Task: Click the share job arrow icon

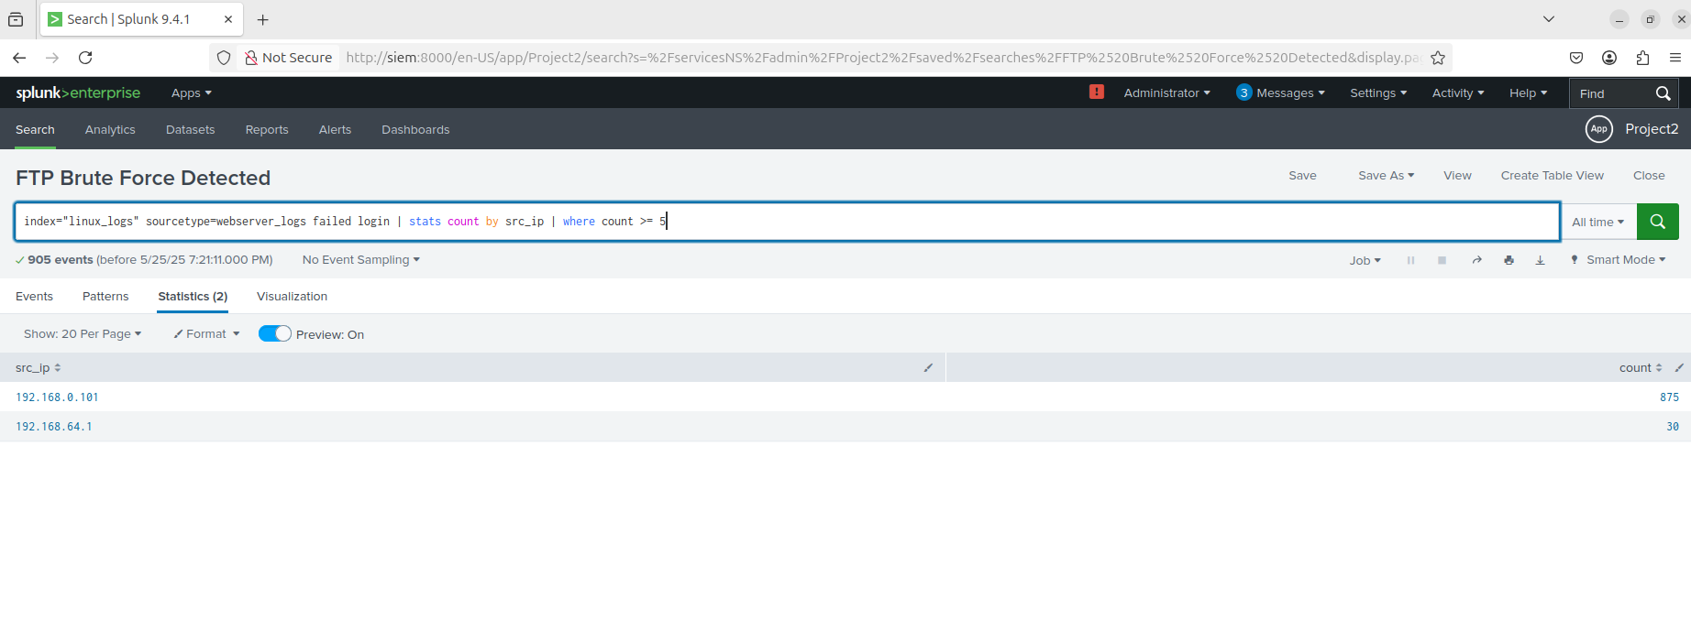Action: (1476, 260)
